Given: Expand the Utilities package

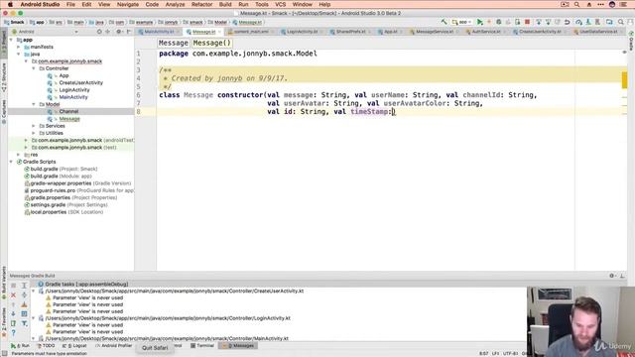Looking at the screenshot, I should point(34,133).
